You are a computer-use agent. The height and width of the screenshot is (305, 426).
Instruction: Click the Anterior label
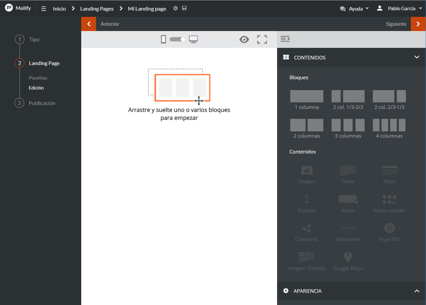[110, 24]
